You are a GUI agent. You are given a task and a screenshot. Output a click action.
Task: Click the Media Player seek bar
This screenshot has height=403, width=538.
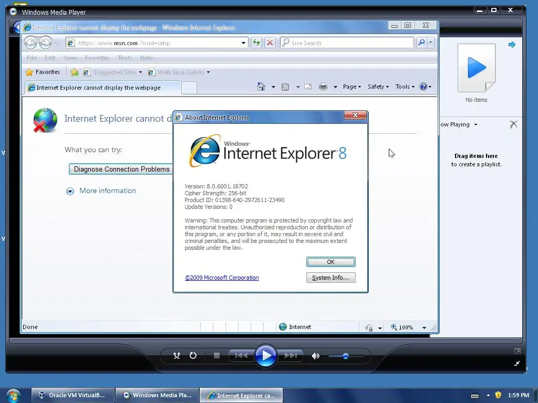point(266,341)
